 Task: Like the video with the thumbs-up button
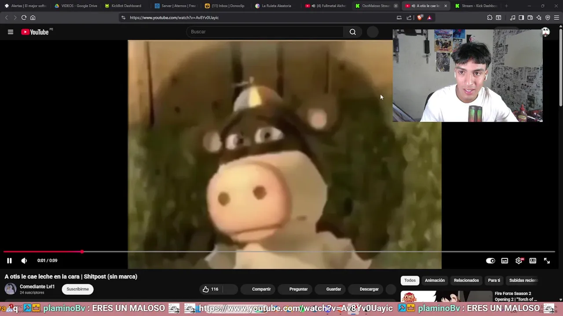point(210,289)
